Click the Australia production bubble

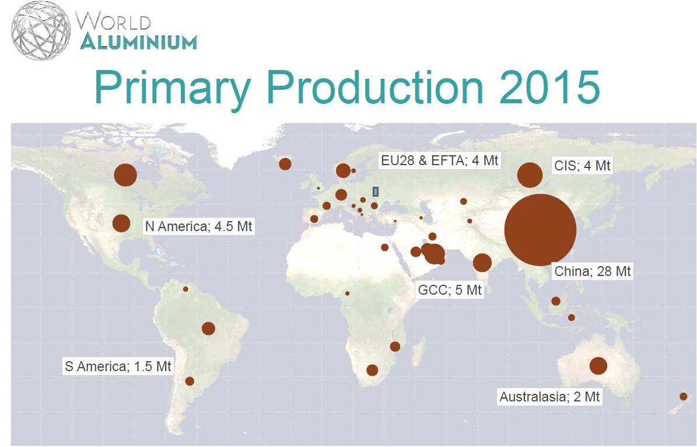[x=598, y=365]
